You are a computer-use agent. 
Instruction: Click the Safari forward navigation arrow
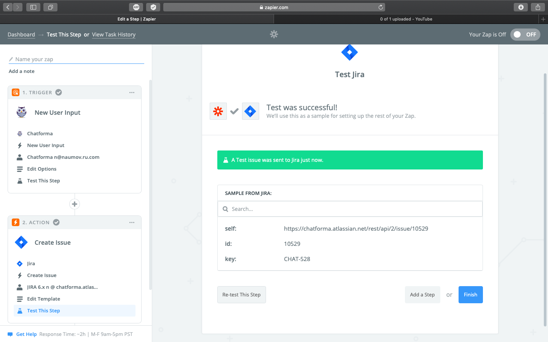point(18,7)
